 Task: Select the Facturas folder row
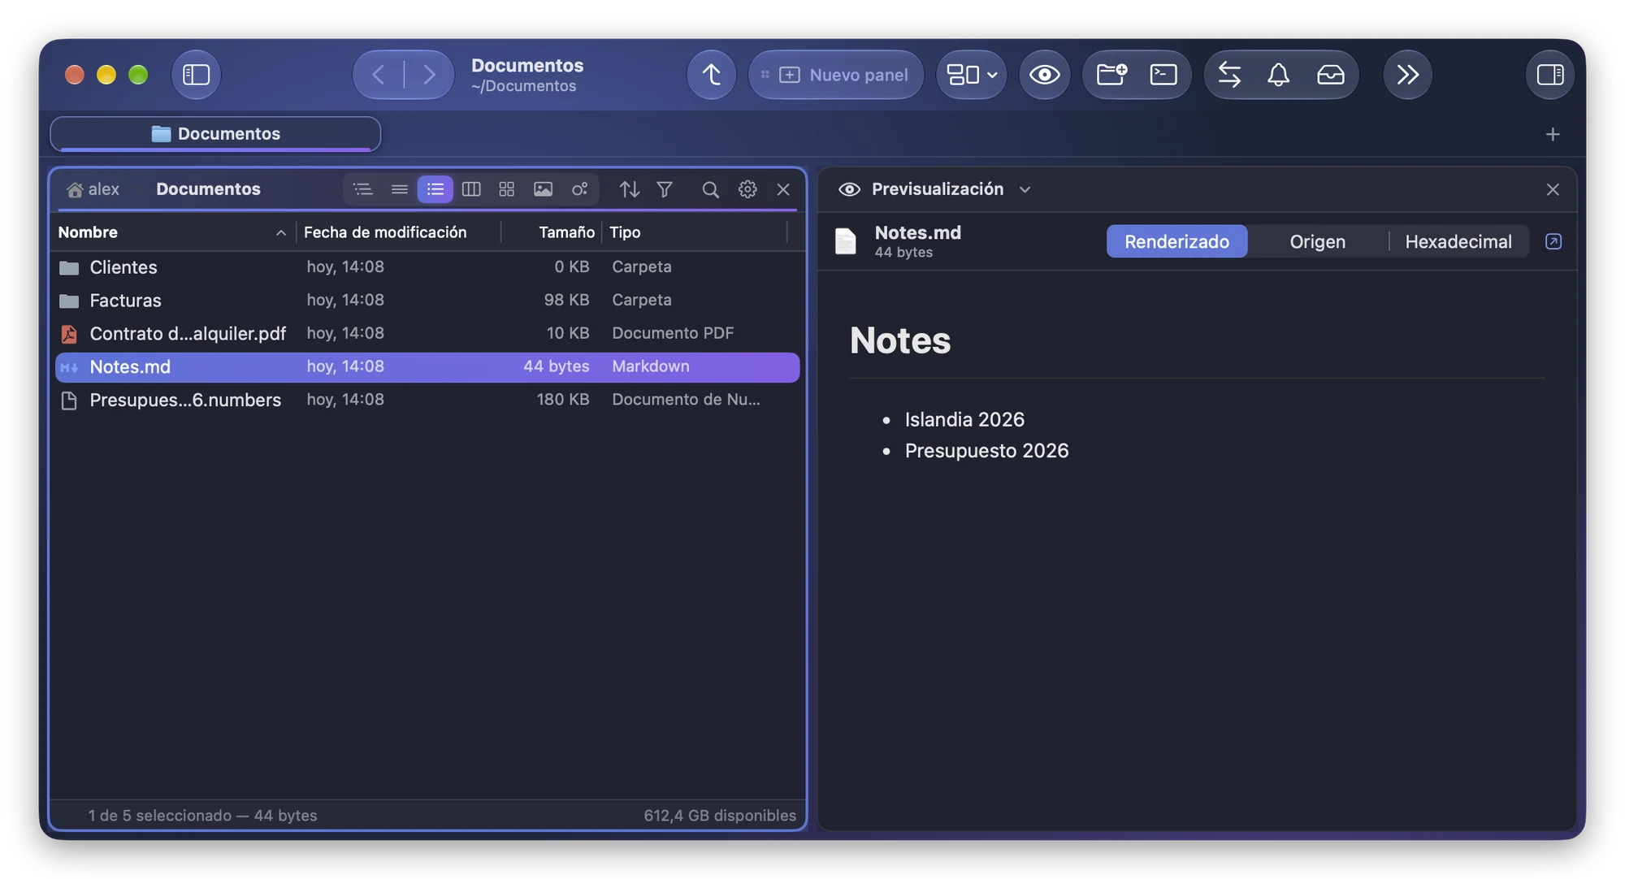click(427, 301)
